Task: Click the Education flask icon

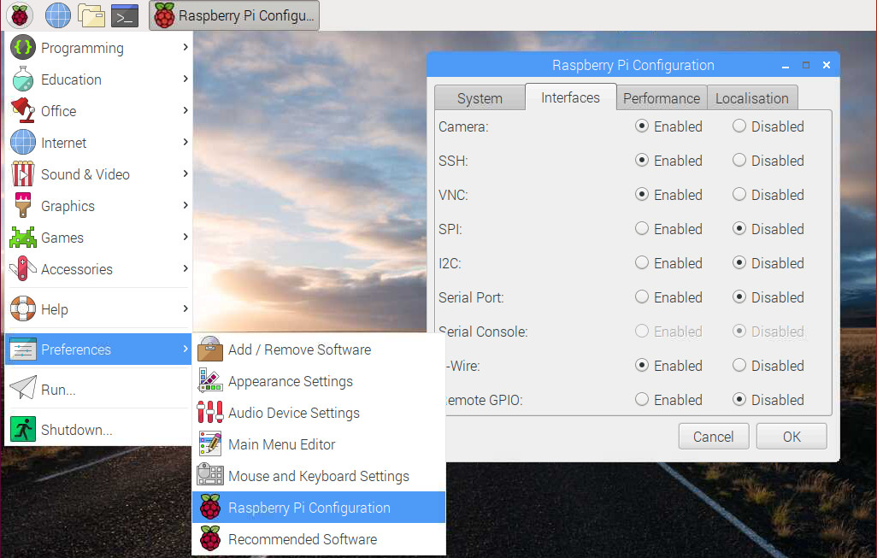Action: click(23, 79)
